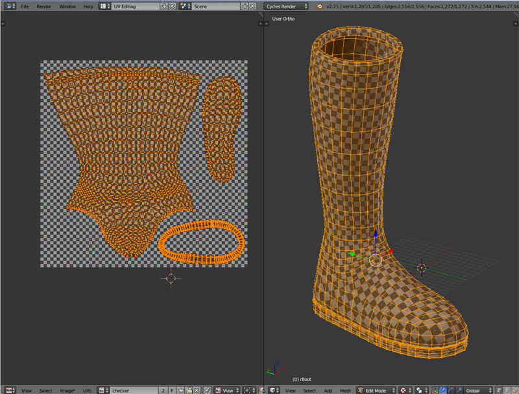
Task: Open the Window menu in top bar
Action: coord(67,6)
